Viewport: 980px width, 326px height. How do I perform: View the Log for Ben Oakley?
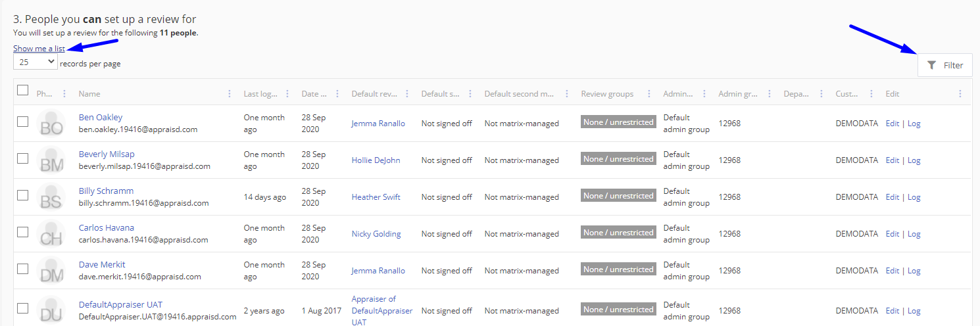pyautogui.click(x=914, y=124)
